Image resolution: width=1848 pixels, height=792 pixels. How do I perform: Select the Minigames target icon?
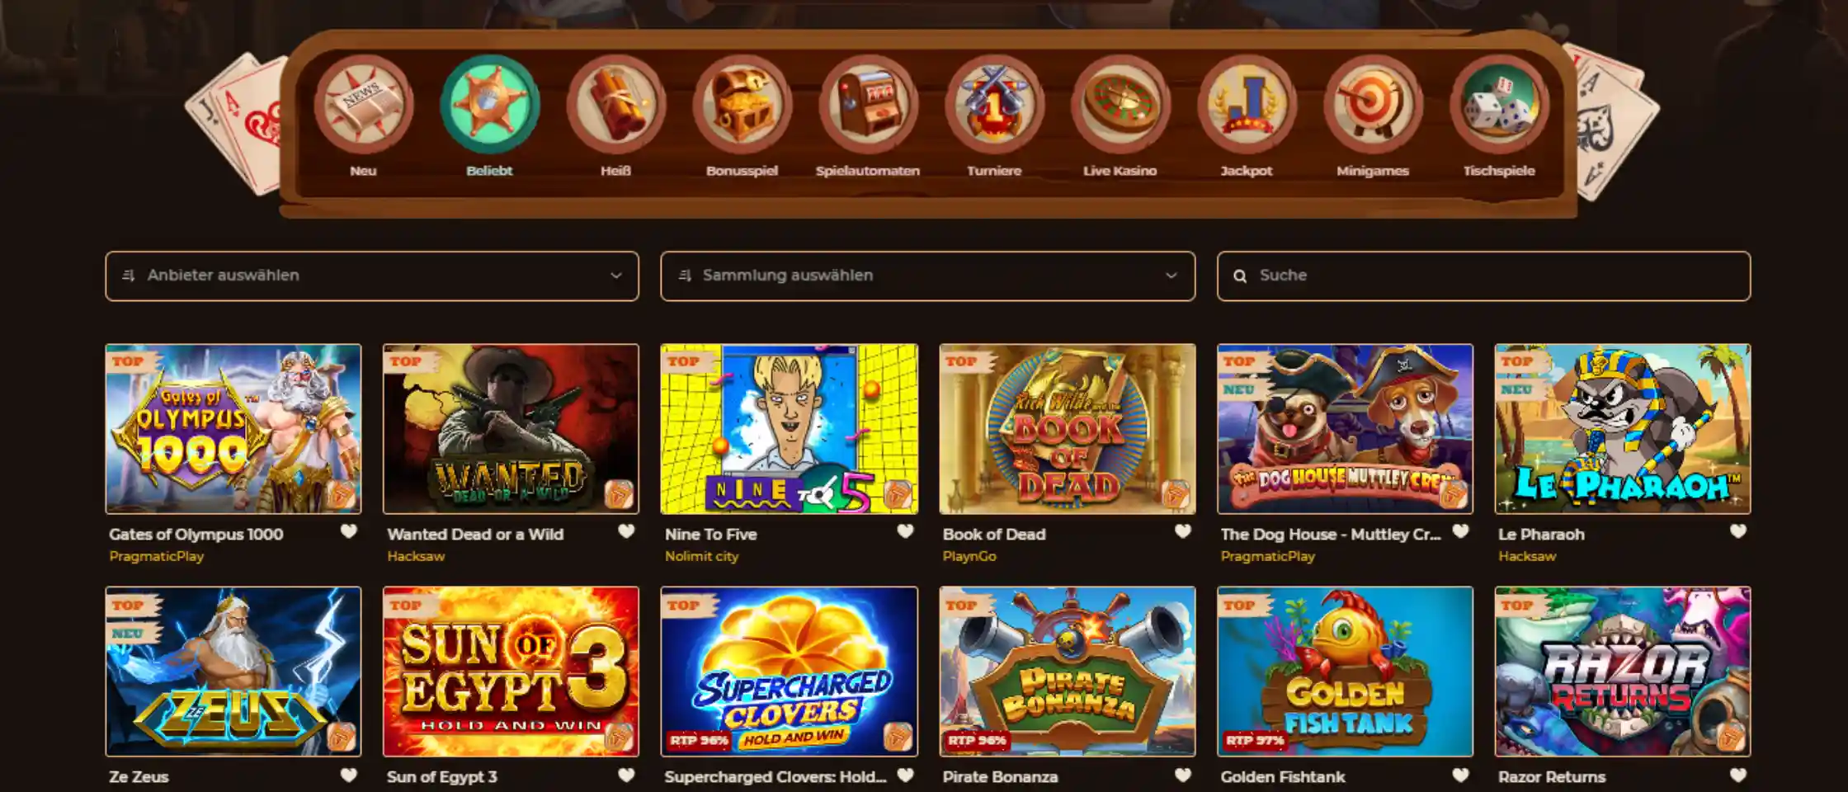1373,105
